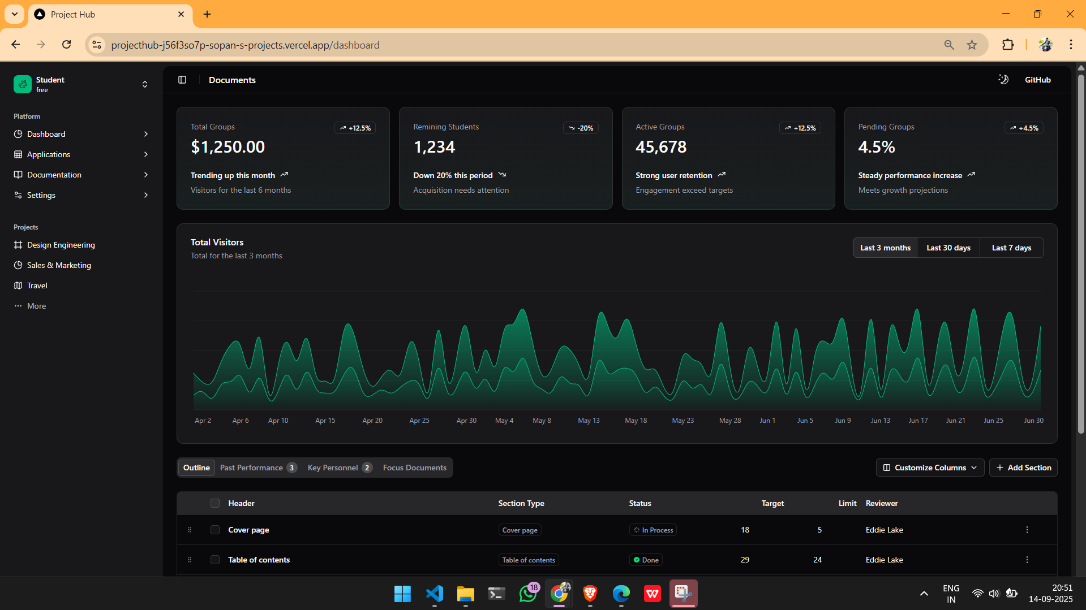The width and height of the screenshot is (1086, 610).
Task: Click the Pending Groups +4.5% trend badge
Action: click(1024, 128)
